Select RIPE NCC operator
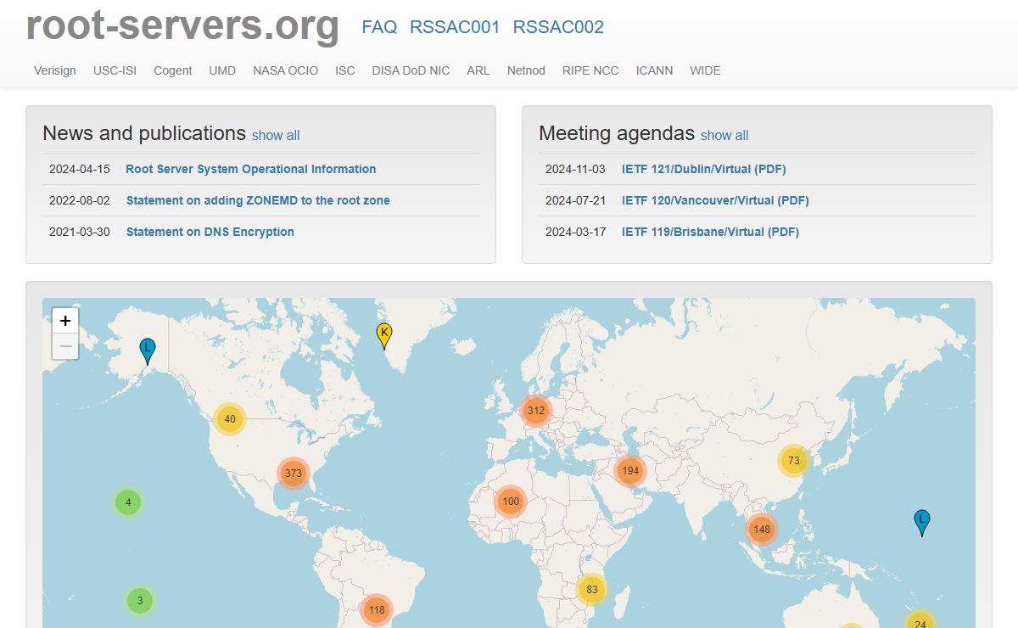Screen dimensions: 1018x628 click(590, 70)
